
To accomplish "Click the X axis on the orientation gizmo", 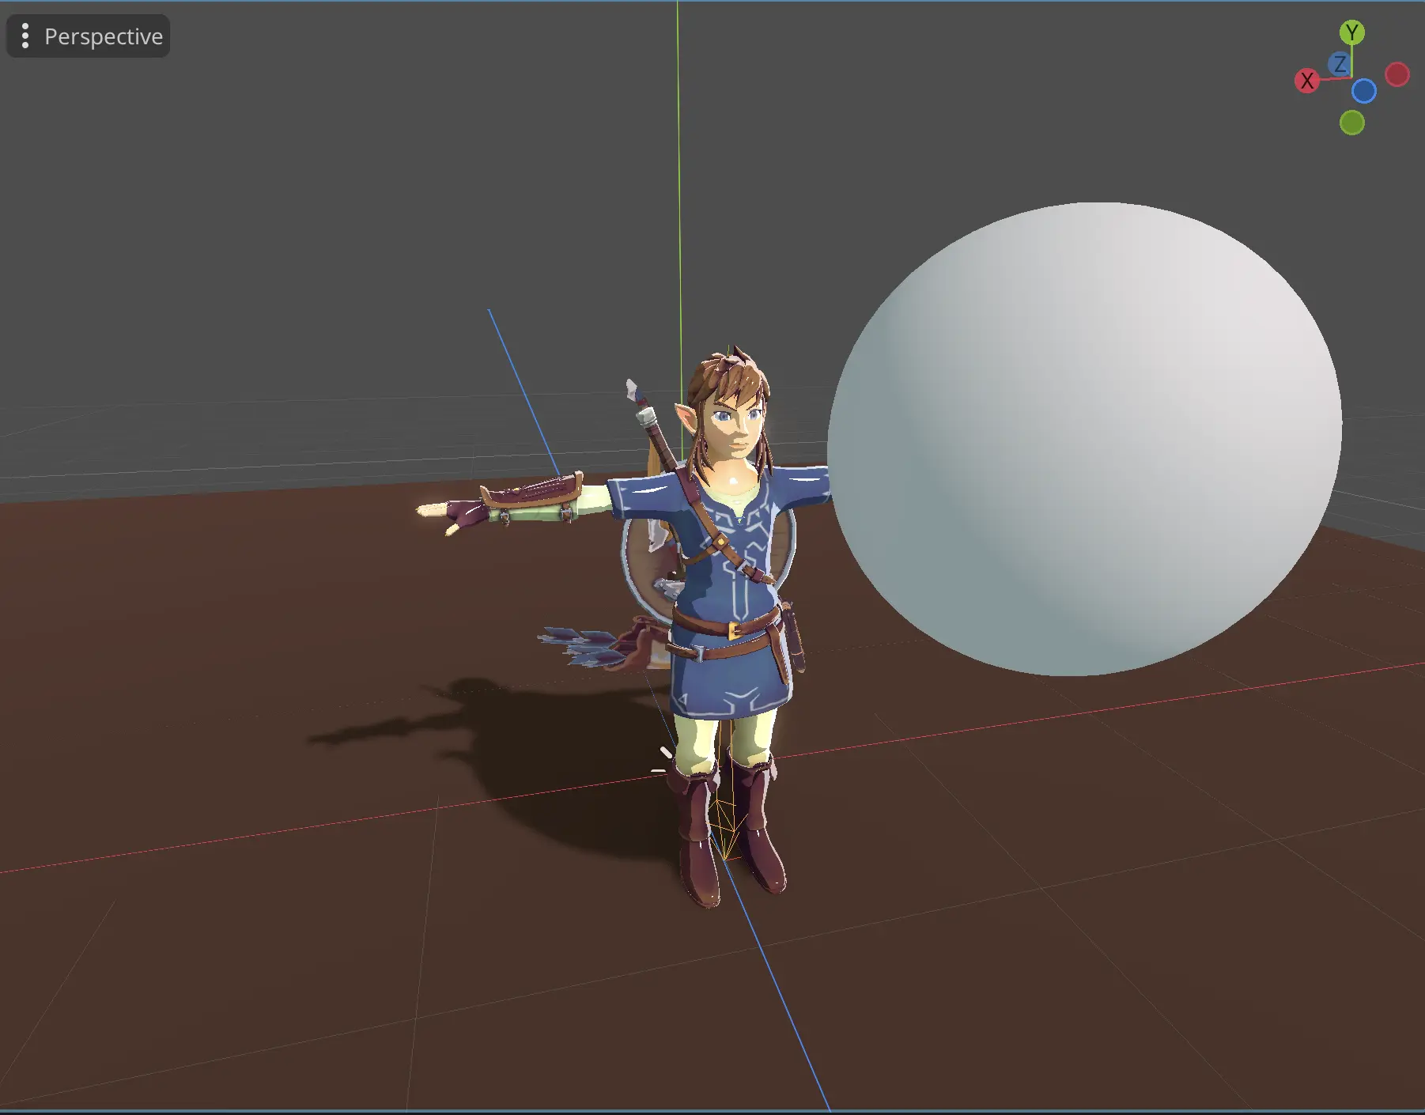I will (x=1307, y=79).
